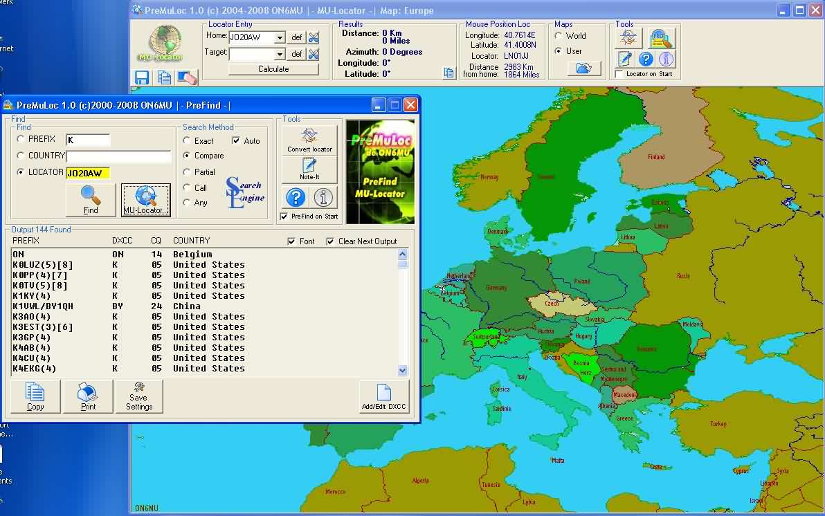Click the open map folder icon
Screen dimensions: 825x516
pyautogui.click(x=584, y=68)
